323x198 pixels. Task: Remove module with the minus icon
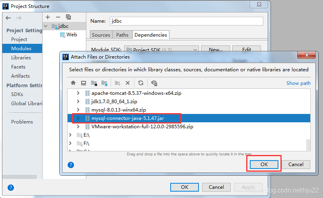58,17
